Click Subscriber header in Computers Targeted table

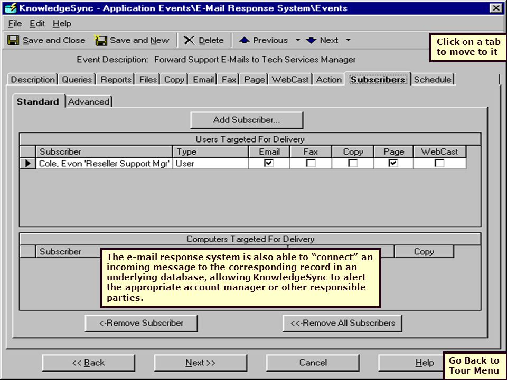click(x=68, y=251)
